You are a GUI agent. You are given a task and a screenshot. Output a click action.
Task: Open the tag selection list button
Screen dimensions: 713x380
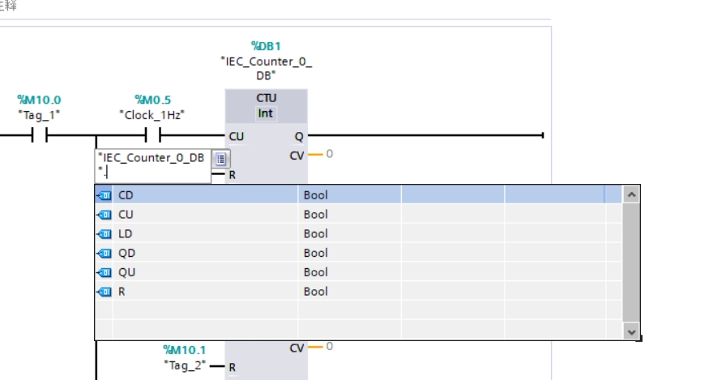[222, 158]
